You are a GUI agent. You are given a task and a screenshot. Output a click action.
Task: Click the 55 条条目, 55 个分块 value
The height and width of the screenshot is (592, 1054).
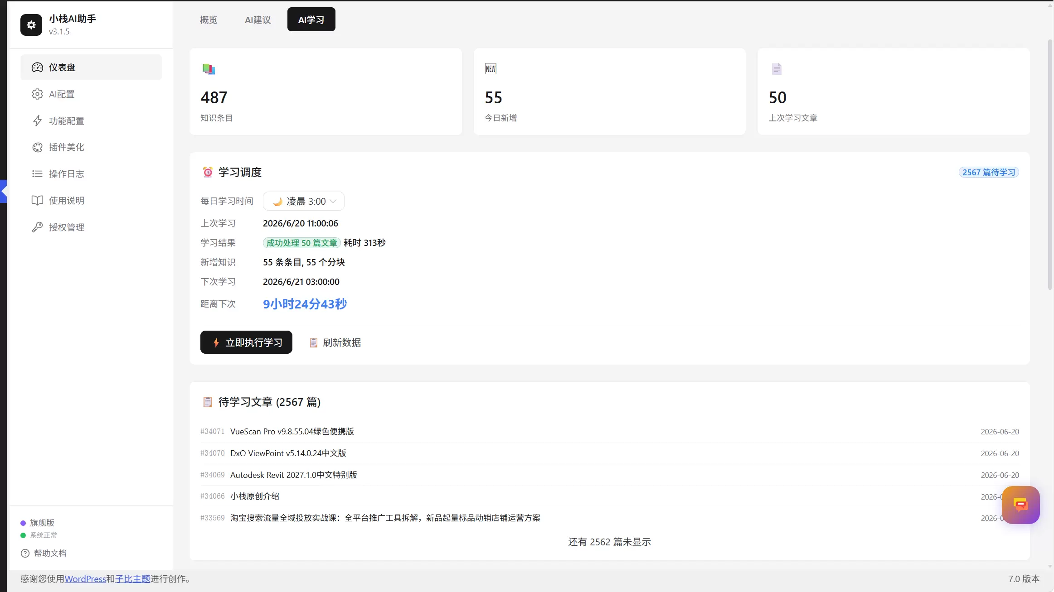[304, 262]
